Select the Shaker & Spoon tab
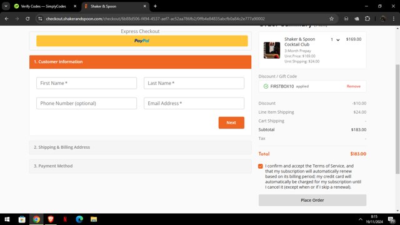Viewport: 400px width, 225px height. point(112,6)
